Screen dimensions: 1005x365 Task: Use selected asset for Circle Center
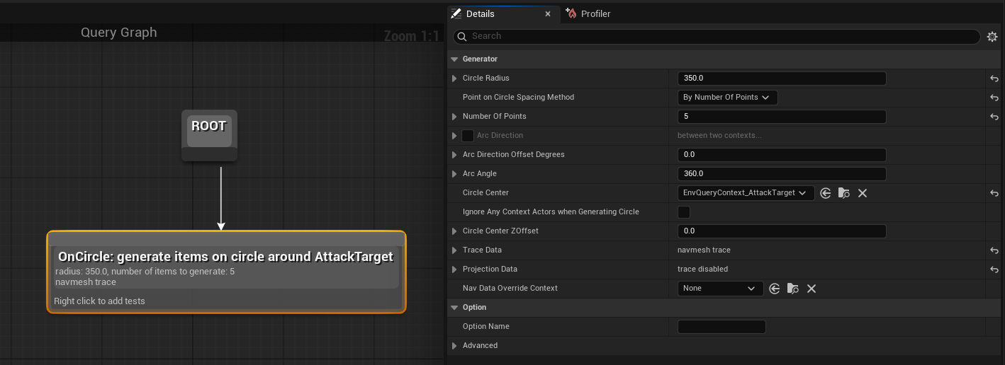click(826, 193)
